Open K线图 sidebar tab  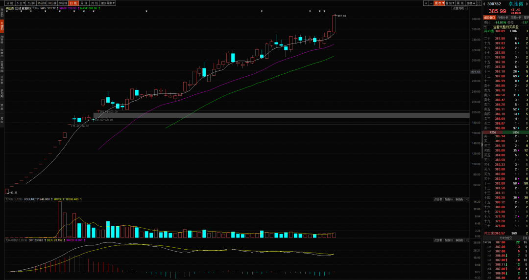pyautogui.click(x=2, y=27)
